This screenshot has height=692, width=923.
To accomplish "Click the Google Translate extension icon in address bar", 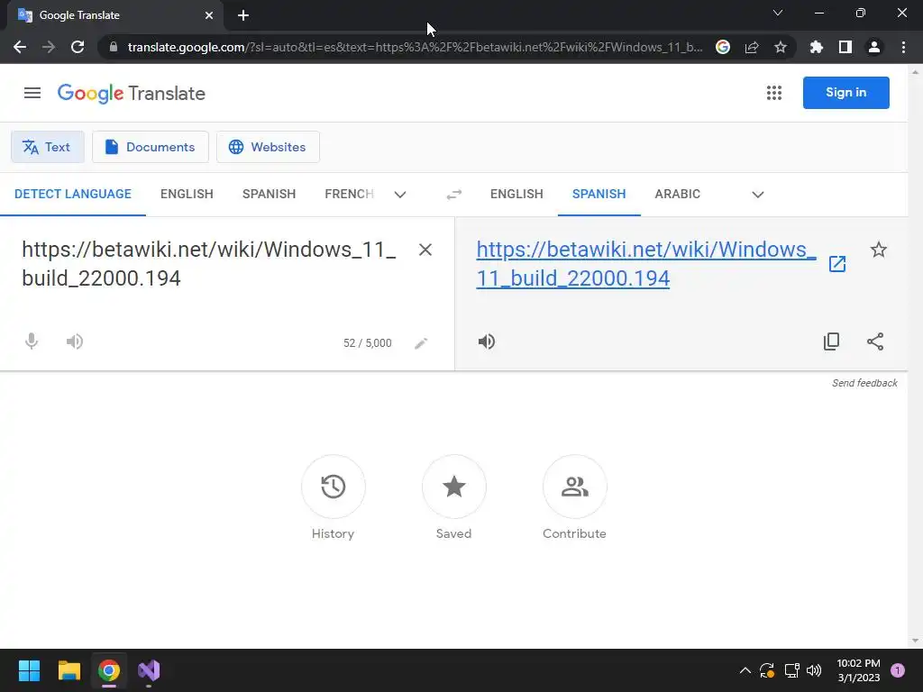I will pyautogui.click(x=723, y=47).
